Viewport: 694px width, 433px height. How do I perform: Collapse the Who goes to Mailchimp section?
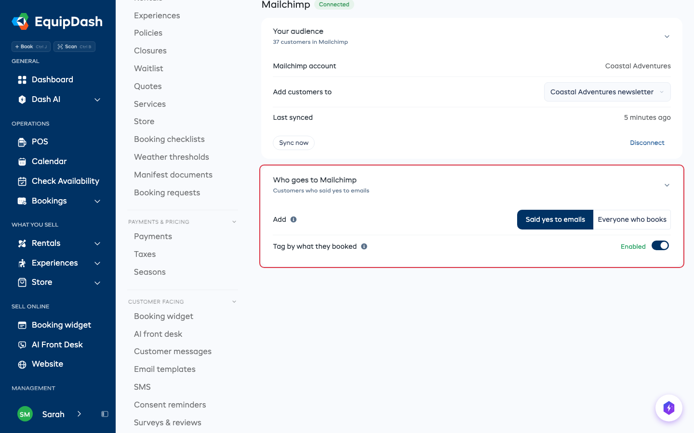[667, 185]
